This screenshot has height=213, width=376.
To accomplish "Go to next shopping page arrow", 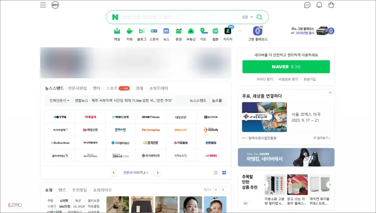I will click(223, 190).
